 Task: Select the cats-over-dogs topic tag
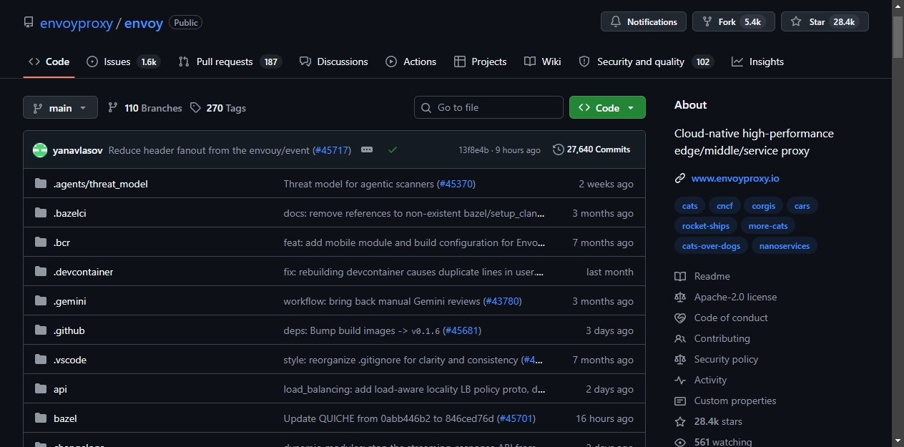point(711,246)
